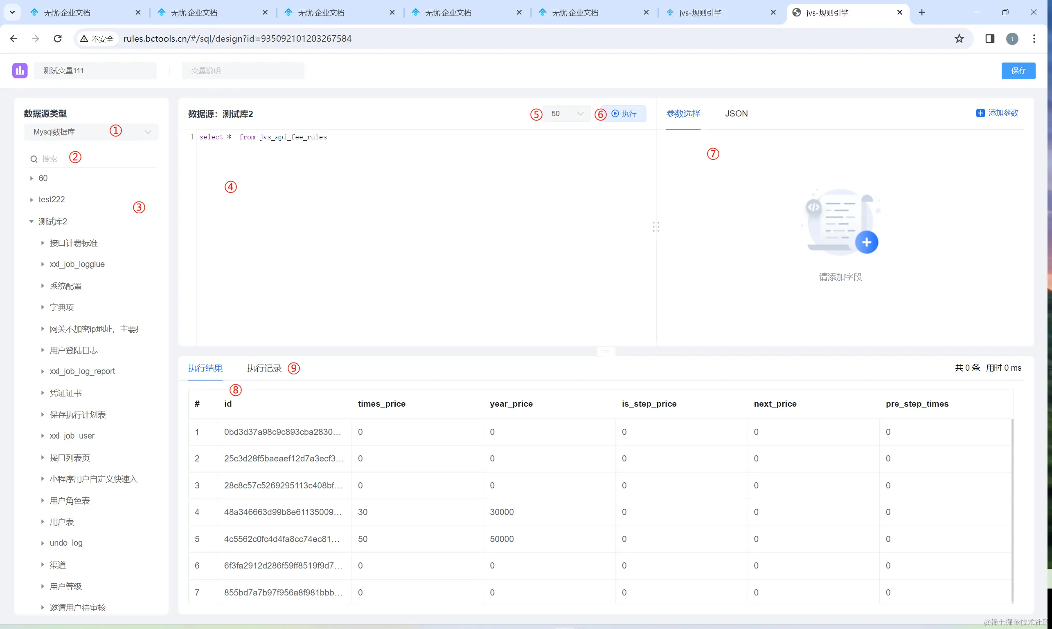Open the Mysql数据库 datasource type dropdown

point(91,132)
